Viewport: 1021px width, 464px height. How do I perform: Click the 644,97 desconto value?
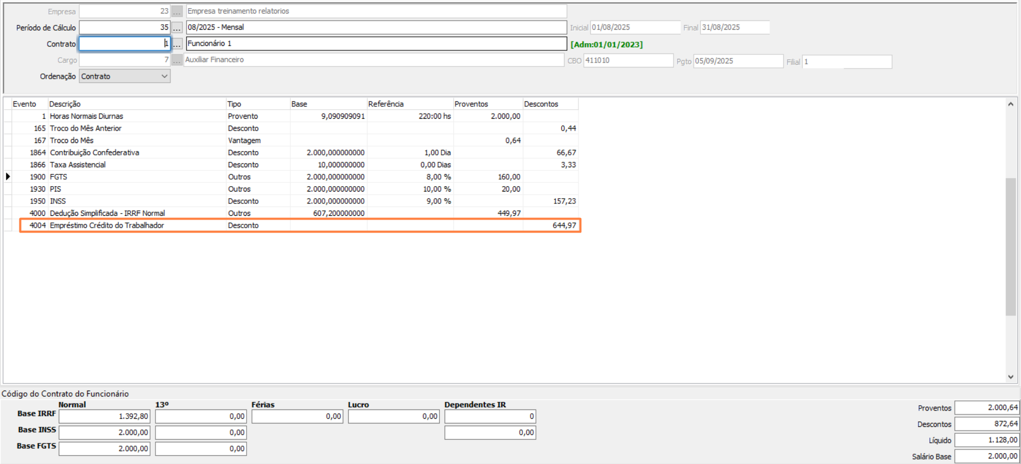[564, 226]
